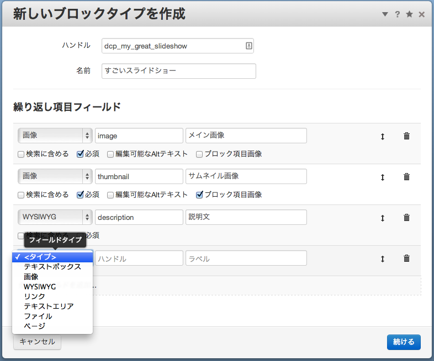Viewport: 434px width, 361px height.
Task: Click the down triangle icon in header
Action: (385, 14)
